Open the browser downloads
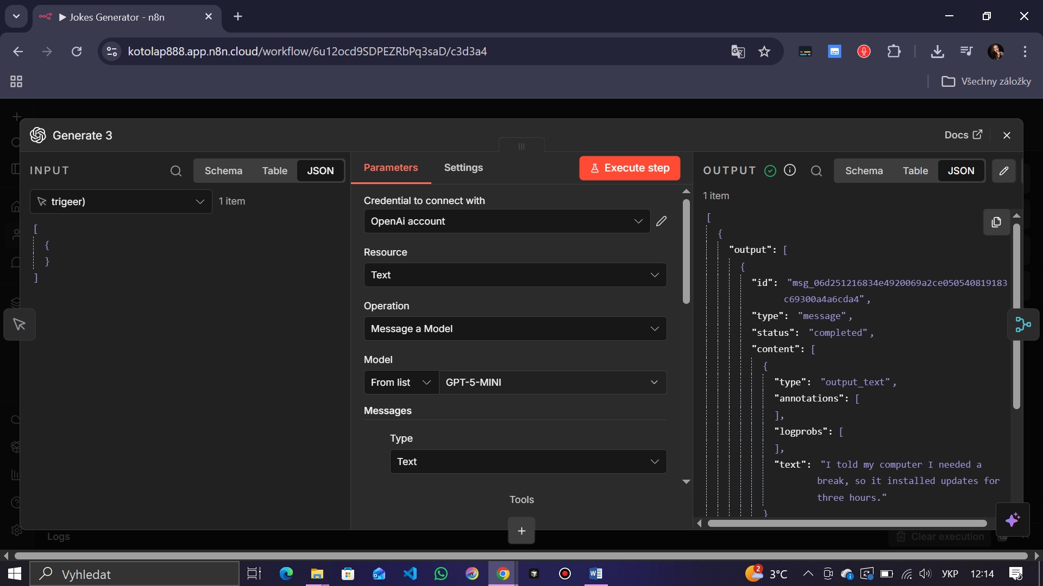Image resolution: width=1043 pixels, height=586 pixels. (x=937, y=52)
